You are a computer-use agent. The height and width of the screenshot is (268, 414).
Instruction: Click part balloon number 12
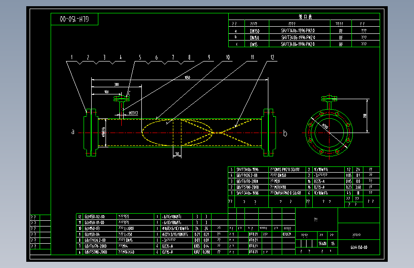click(x=272, y=57)
